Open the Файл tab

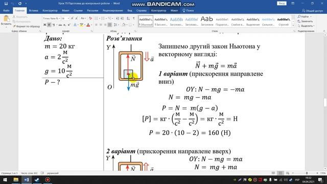coord(6,10)
